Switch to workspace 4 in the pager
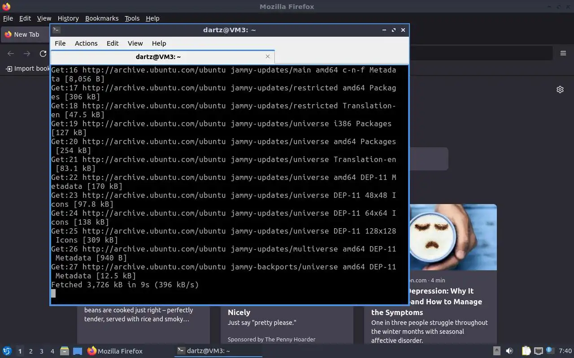574x358 pixels. 52,351
